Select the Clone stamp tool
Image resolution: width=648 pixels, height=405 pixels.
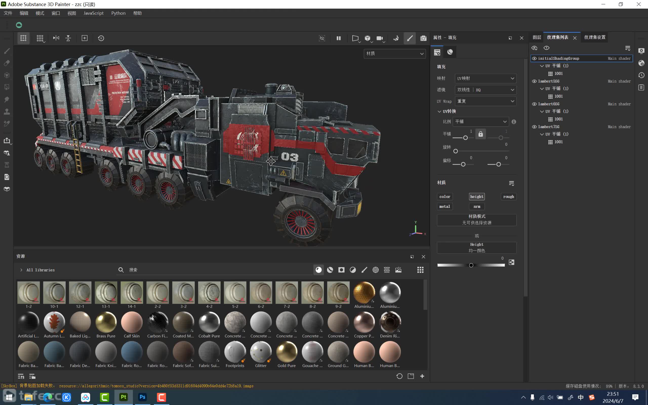click(x=7, y=111)
